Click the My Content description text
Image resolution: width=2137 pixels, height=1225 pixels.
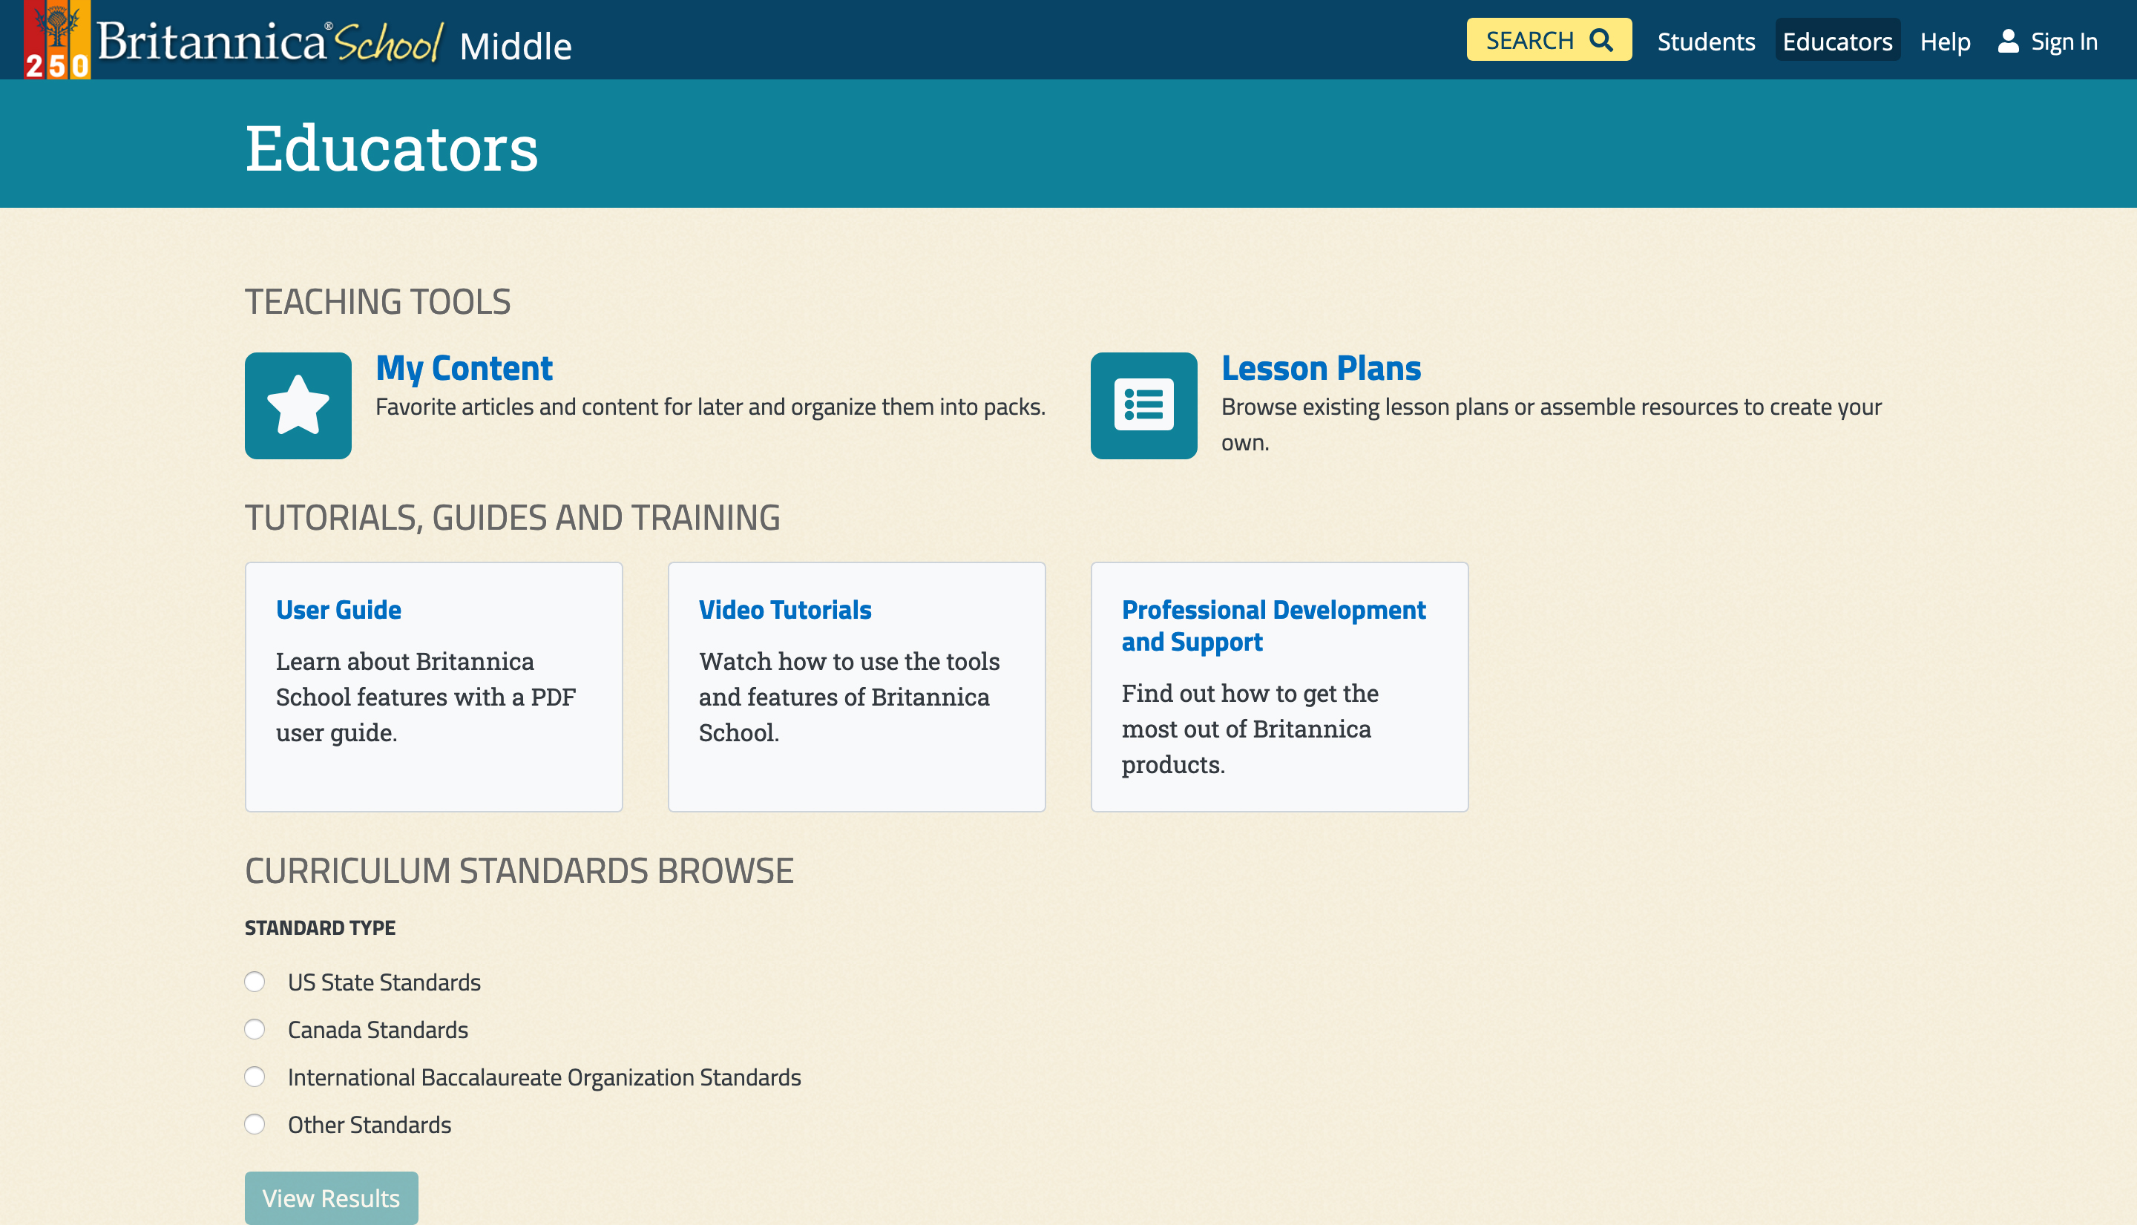tap(710, 407)
